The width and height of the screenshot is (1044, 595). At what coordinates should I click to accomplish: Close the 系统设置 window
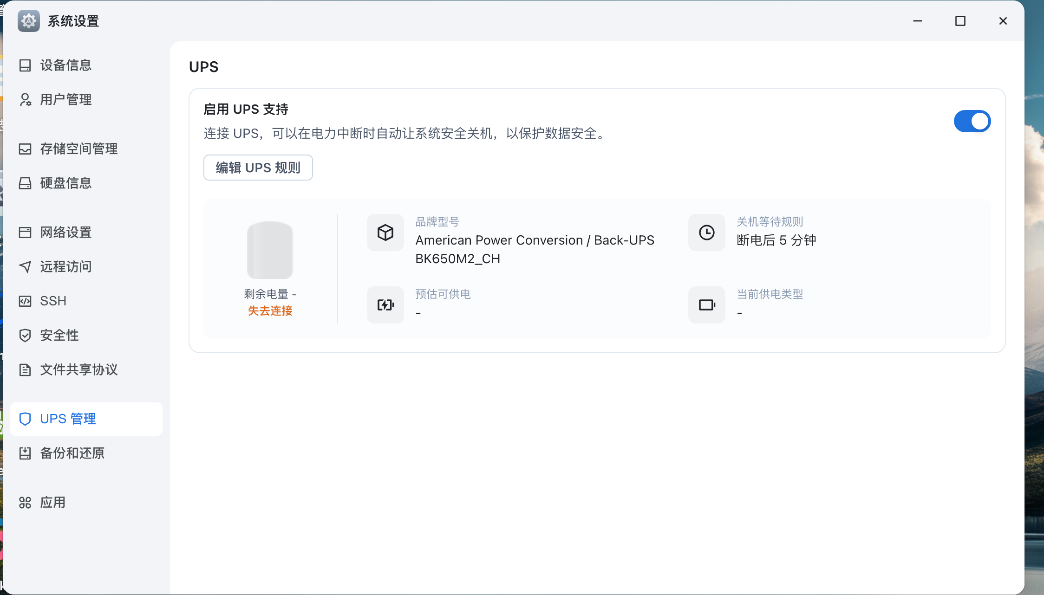pyautogui.click(x=1003, y=21)
